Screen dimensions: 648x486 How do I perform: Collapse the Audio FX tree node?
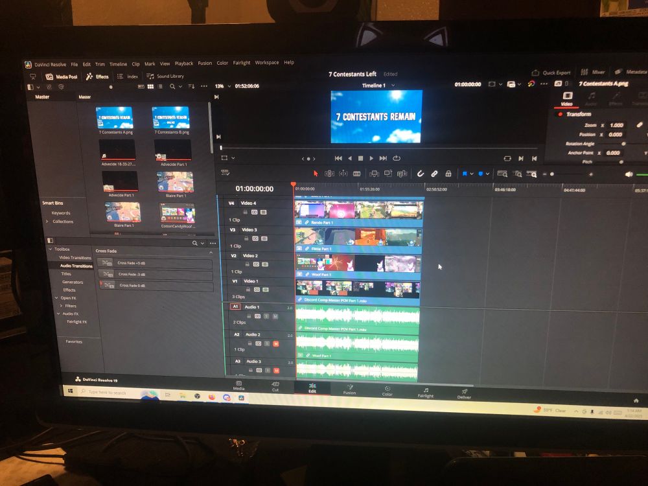pos(58,314)
